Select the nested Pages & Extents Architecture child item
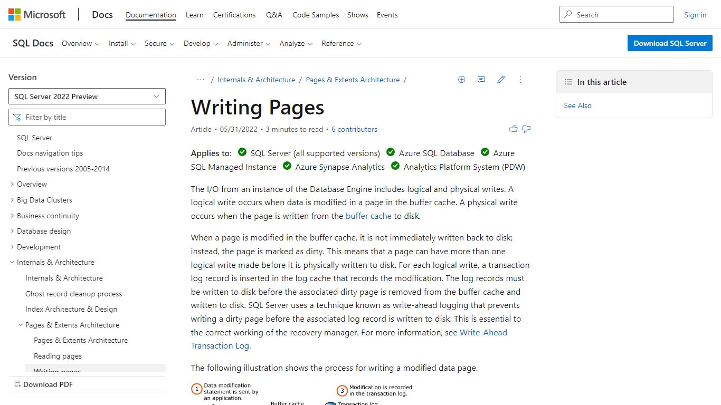This screenshot has width=721, height=405. click(x=81, y=340)
